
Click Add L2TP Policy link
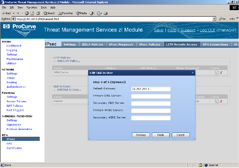pyautogui.click(x=68, y=61)
